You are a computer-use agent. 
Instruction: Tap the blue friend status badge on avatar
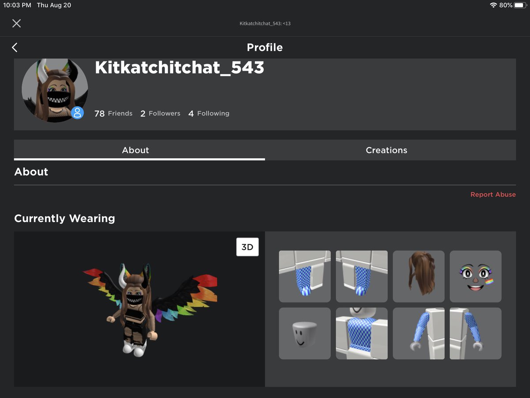point(77,112)
